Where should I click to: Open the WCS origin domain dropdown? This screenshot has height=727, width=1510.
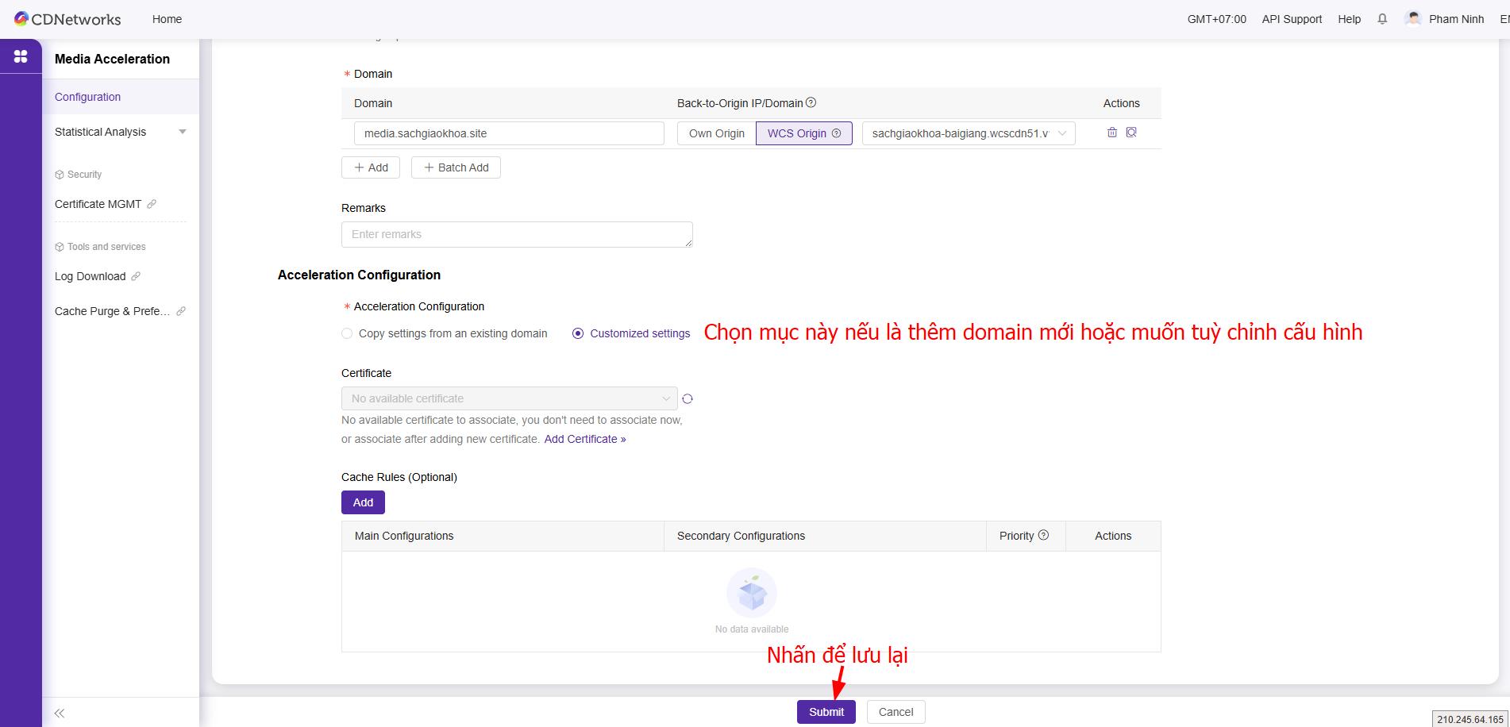(968, 133)
